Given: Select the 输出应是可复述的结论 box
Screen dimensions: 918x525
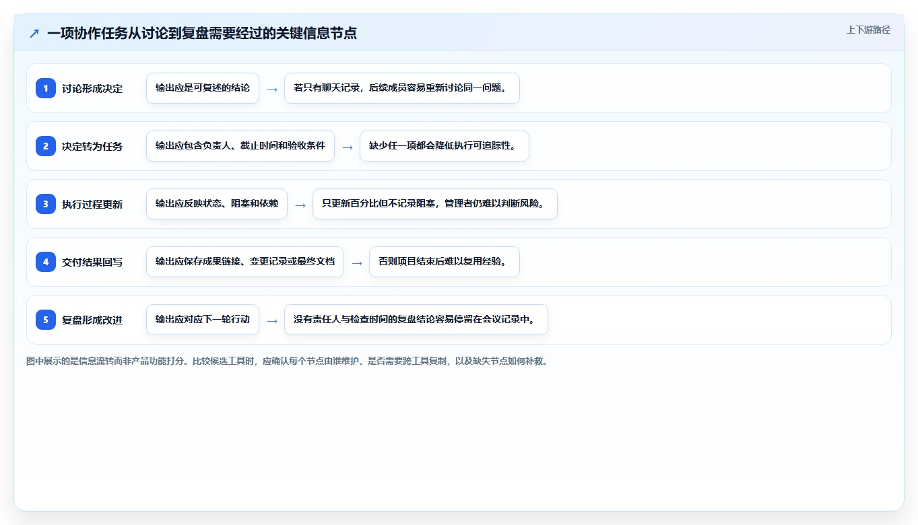Looking at the screenshot, I should (x=203, y=88).
